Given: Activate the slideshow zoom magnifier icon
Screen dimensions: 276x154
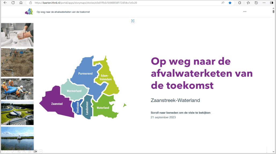Looking at the screenshot, I should [24, 151].
